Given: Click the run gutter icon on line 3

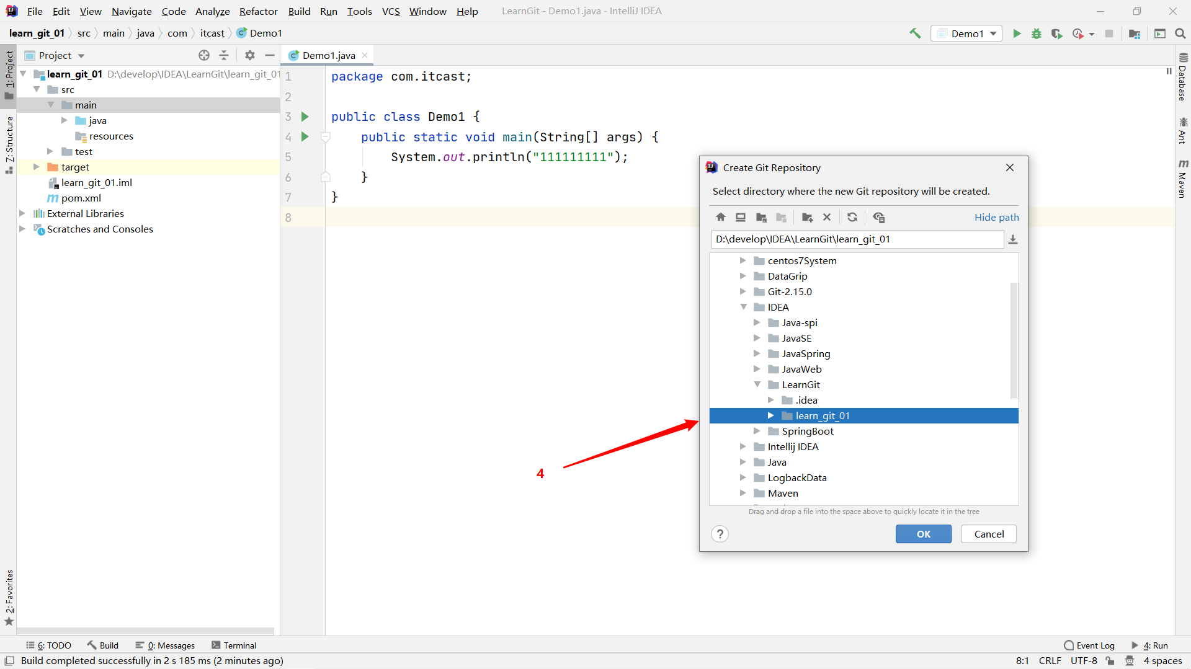Looking at the screenshot, I should [305, 117].
